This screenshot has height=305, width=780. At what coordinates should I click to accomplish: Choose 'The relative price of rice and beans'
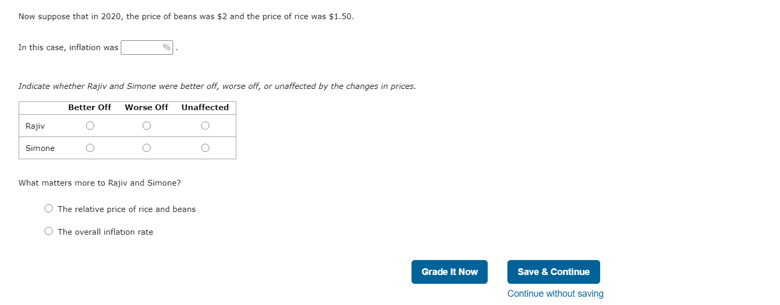tap(48, 208)
